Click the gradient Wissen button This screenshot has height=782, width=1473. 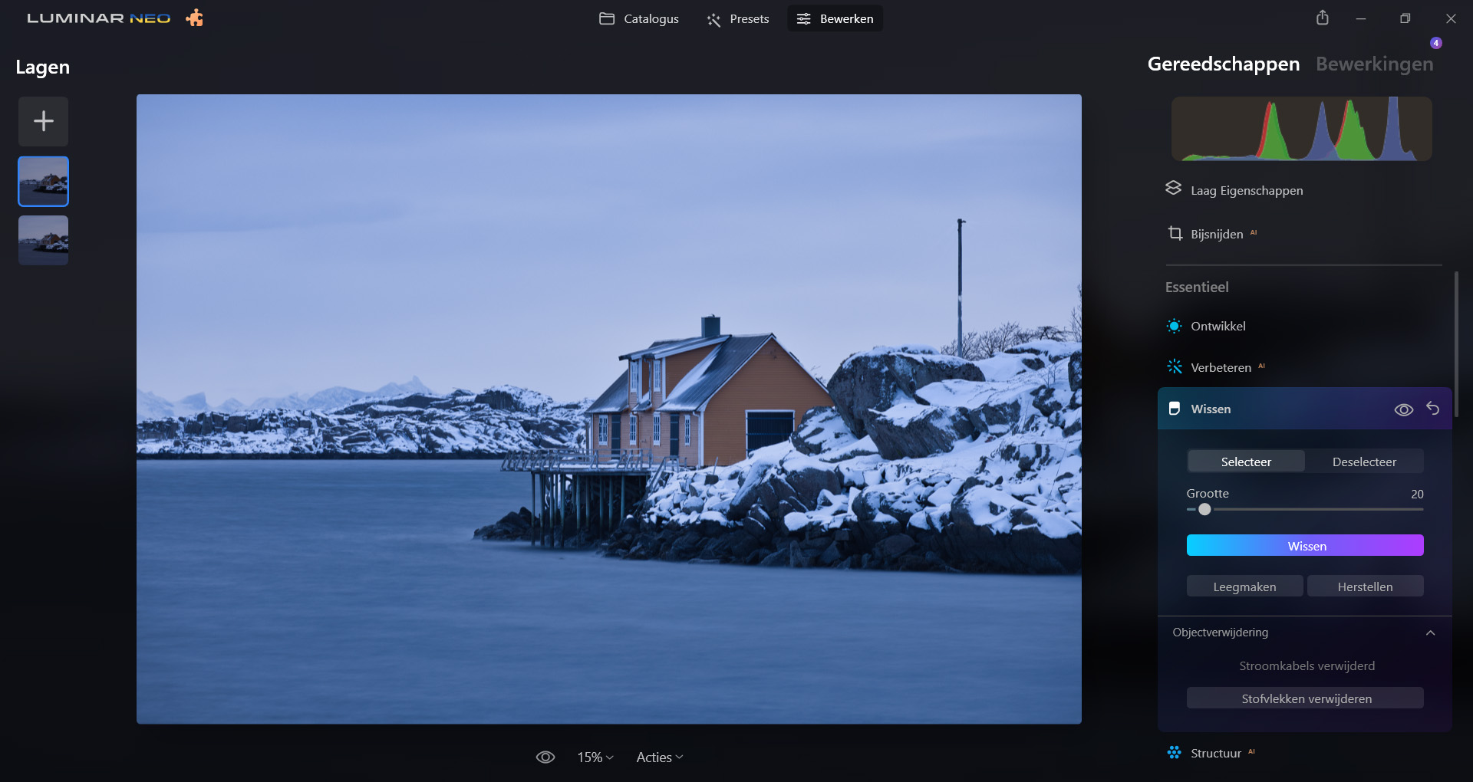point(1305,545)
